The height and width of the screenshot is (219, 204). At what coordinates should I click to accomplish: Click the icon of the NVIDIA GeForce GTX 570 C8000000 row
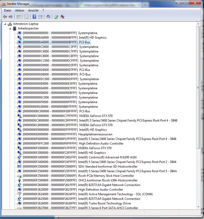point(19,125)
